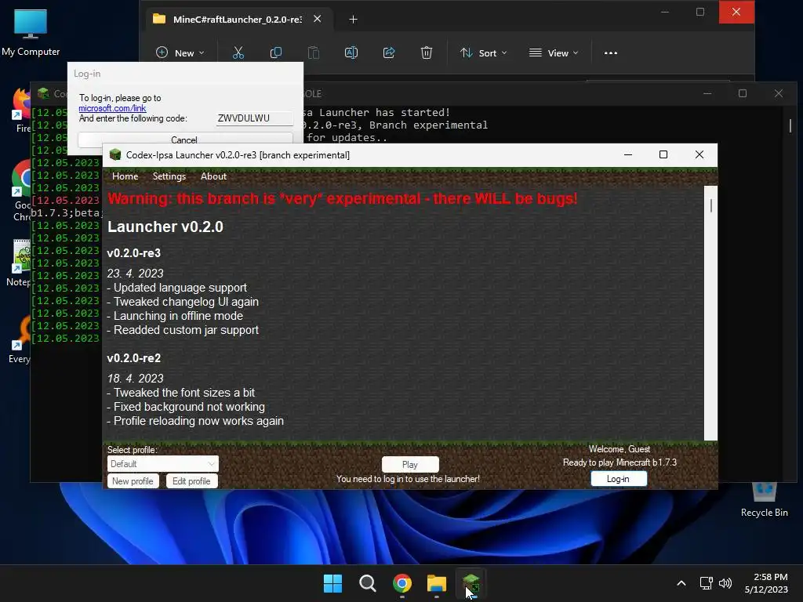
Task: Close the MineC#raftLauncher_0.2.0-re3 Explorer tab
Action: pos(317,19)
